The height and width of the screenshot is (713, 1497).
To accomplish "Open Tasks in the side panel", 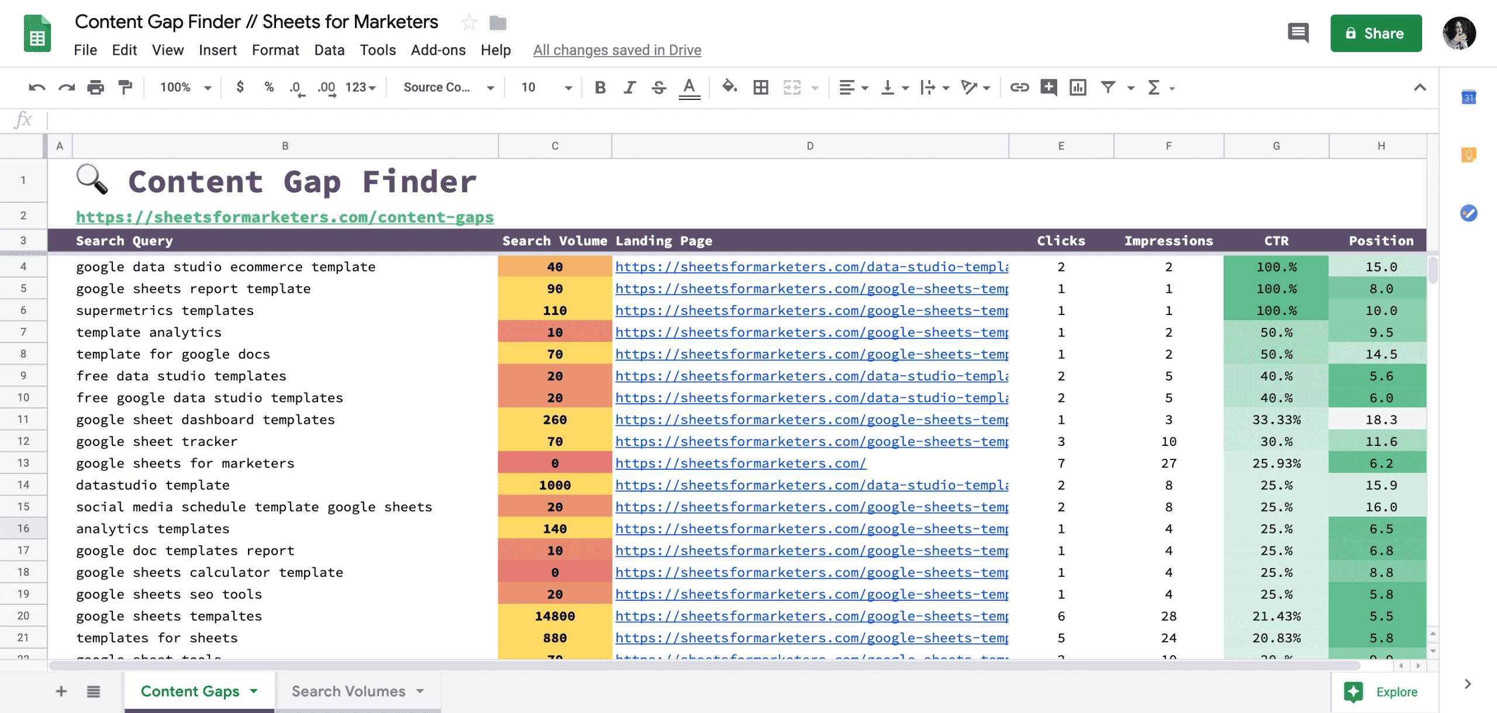I will click(1469, 213).
